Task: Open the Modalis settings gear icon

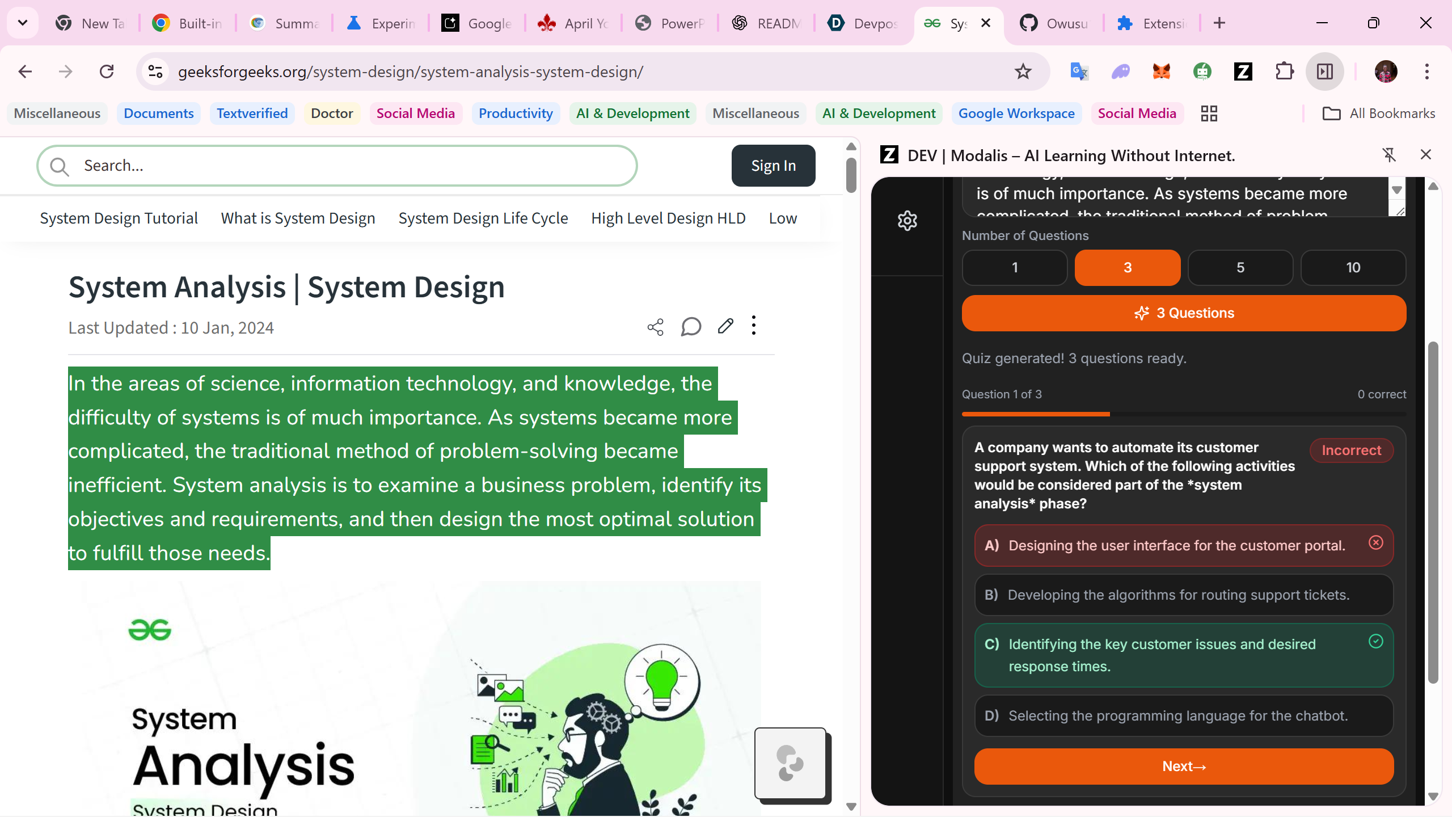Action: coord(907,221)
